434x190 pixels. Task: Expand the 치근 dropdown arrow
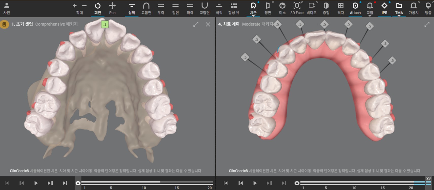pyautogui.click(x=253, y=16)
